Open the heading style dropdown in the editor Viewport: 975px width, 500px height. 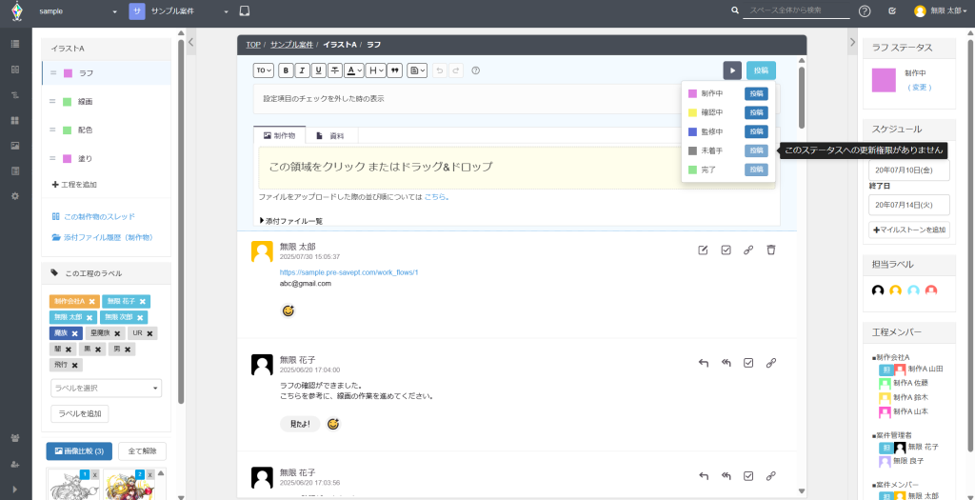click(x=376, y=70)
